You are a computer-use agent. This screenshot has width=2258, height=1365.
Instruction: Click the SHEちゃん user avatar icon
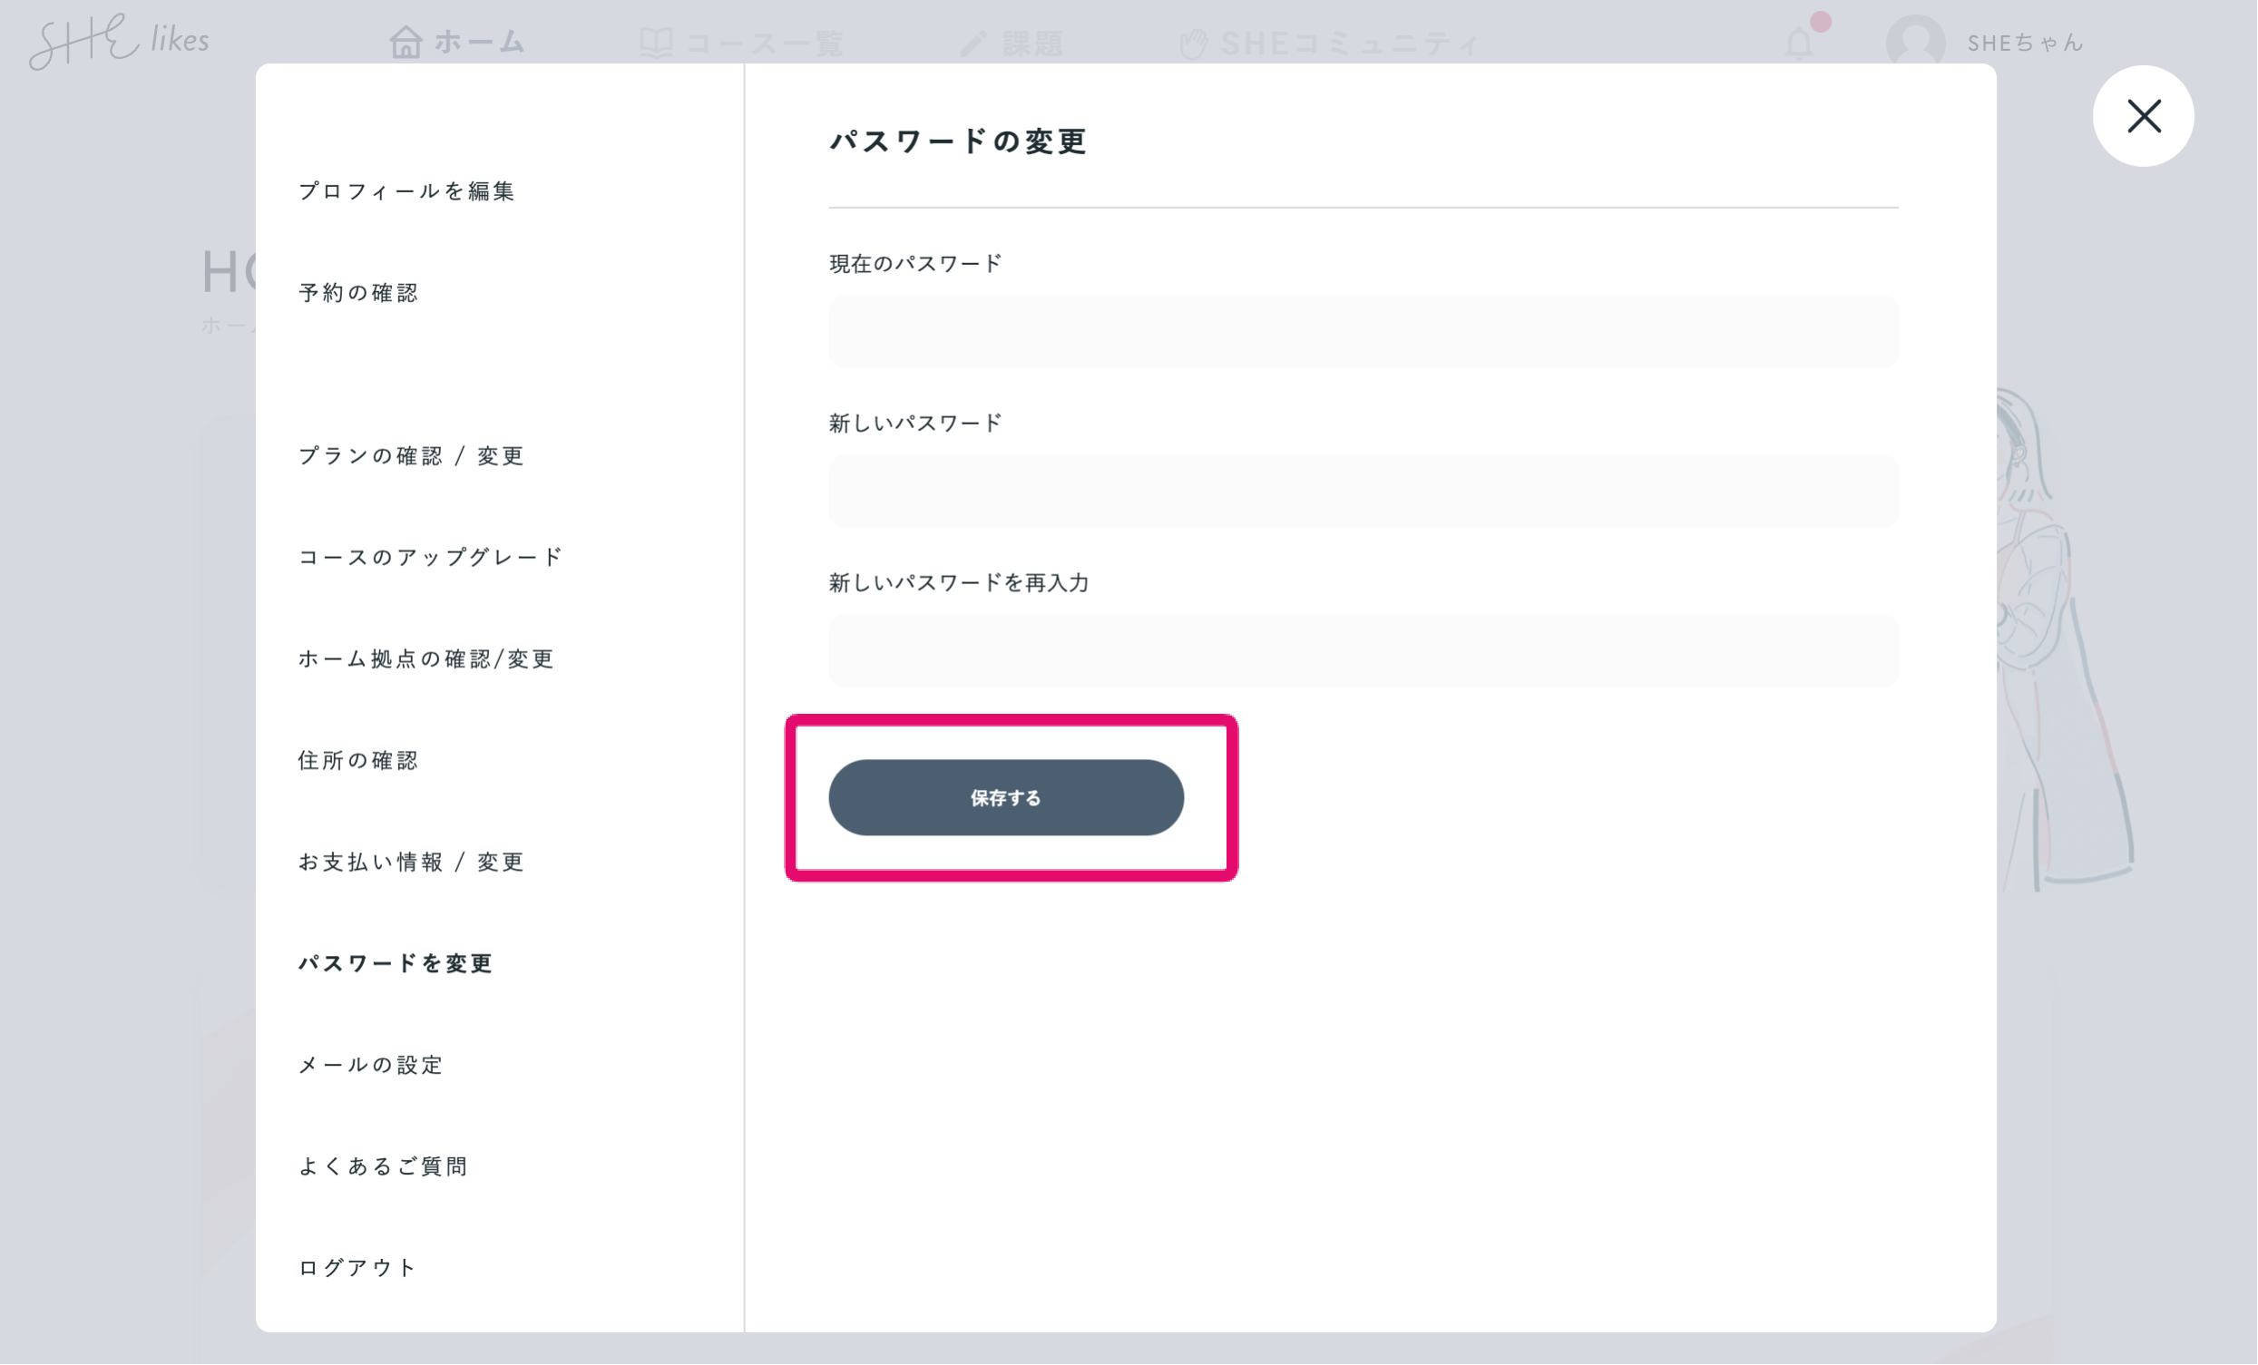point(1915,42)
